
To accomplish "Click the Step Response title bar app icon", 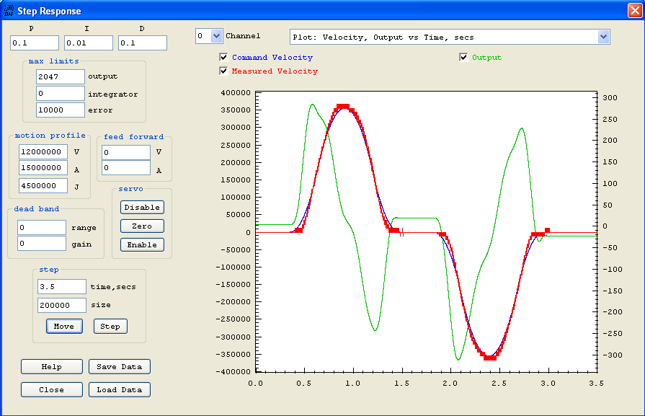I will [x=9, y=11].
